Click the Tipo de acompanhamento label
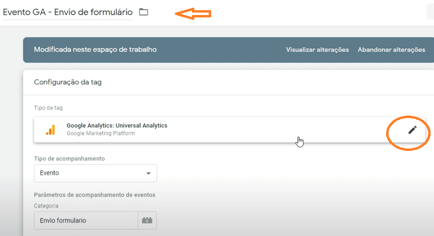434x236 pixels. point(70,159)
